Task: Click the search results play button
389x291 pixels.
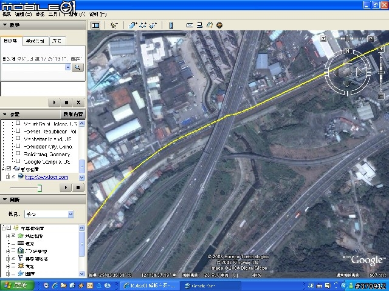Action: click(54, 102)
